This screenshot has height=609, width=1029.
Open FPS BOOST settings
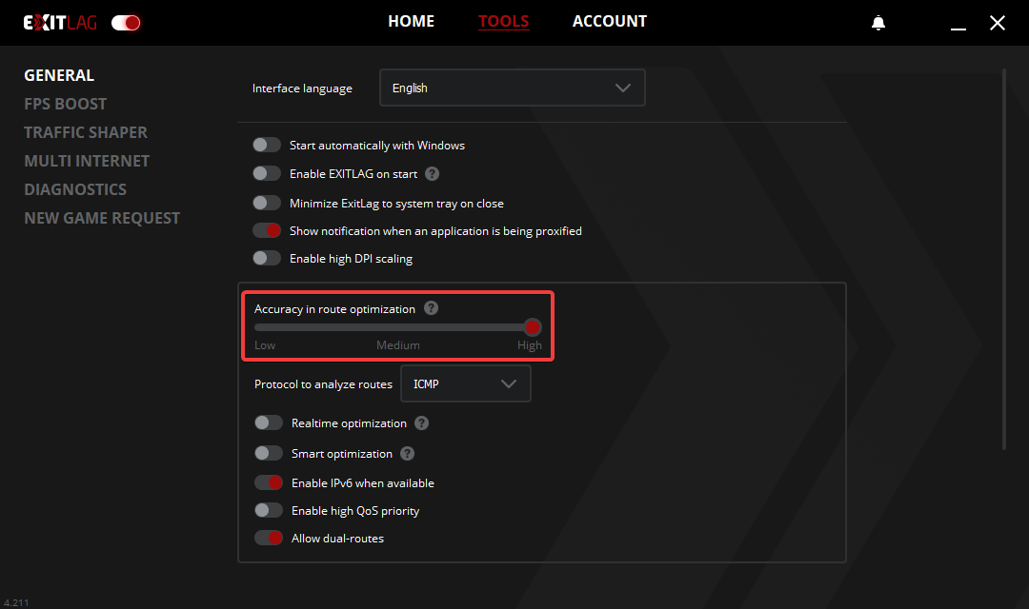65,105
